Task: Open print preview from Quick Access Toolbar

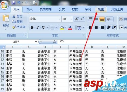Action: [x=35, y=3]
